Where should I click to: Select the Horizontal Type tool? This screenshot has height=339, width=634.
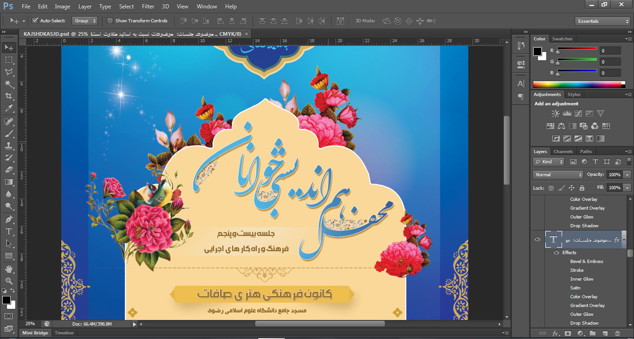[8, 231]
